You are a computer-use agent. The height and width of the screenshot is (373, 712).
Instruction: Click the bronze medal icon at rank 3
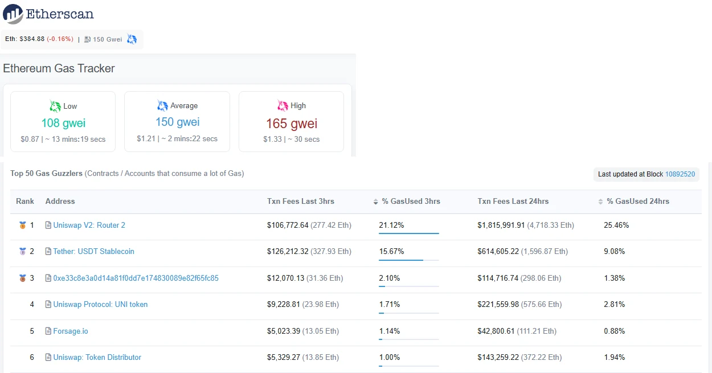point(23,278)
